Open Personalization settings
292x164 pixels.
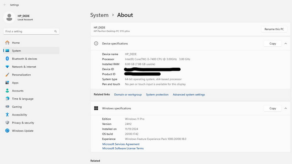[31, 75]
